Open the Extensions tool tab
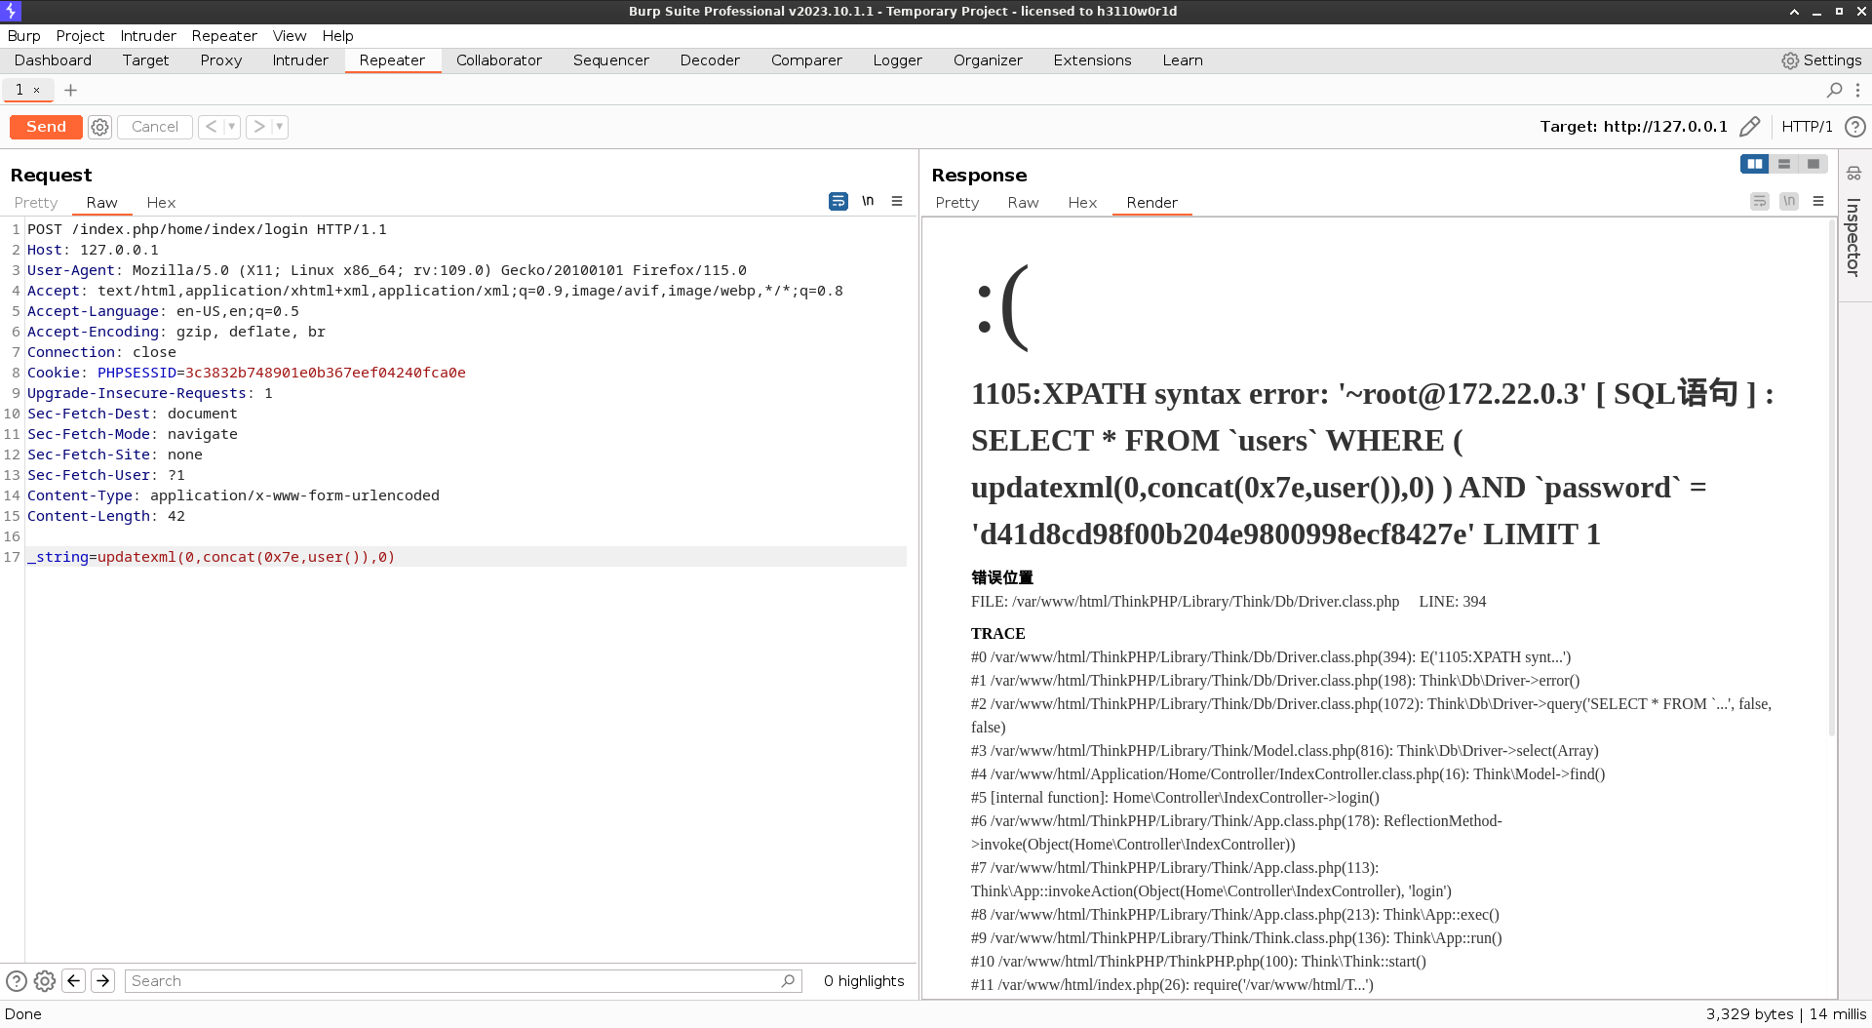 click(x=1092, y=60)
